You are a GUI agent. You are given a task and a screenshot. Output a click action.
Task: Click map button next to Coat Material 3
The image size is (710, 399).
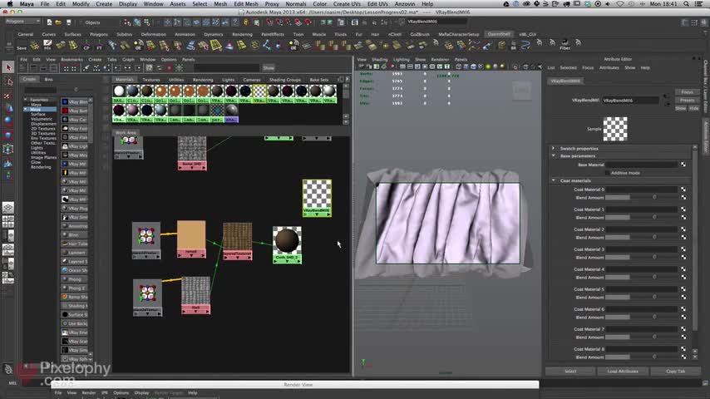coord(683,249)
